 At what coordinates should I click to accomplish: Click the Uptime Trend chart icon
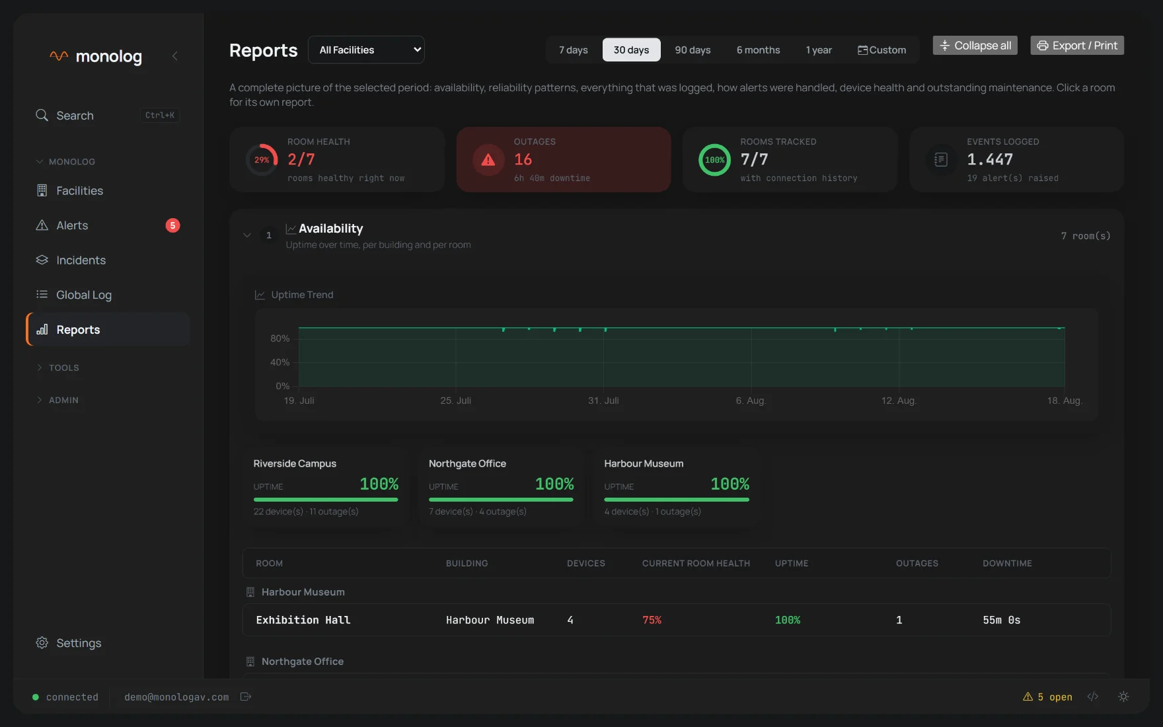click(260, 295)
